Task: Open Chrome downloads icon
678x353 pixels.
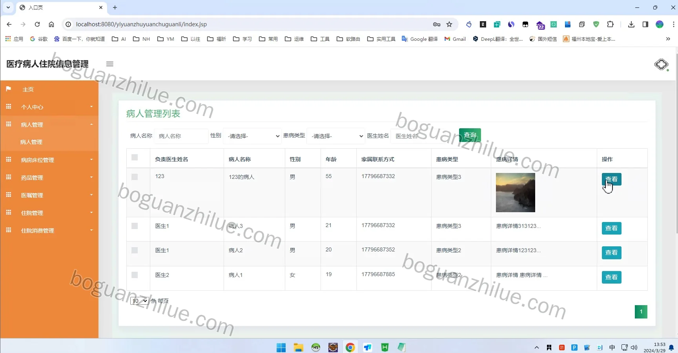Action: 631,24
